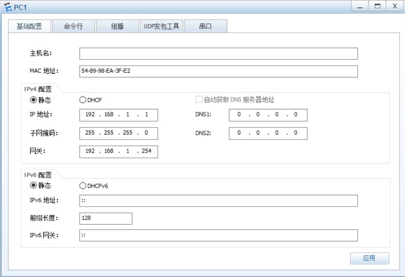Select the DHCPv6 radio button

(x=83, y=185)
